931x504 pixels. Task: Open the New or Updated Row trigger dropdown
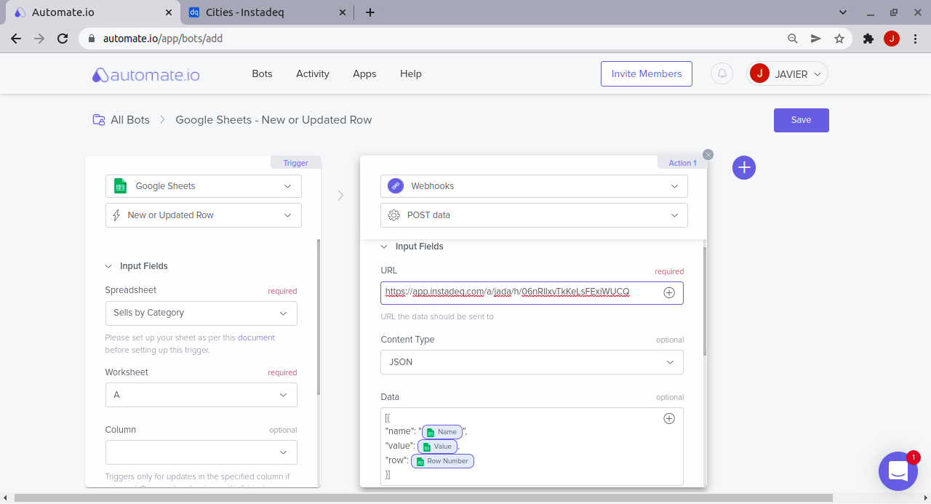204,215
